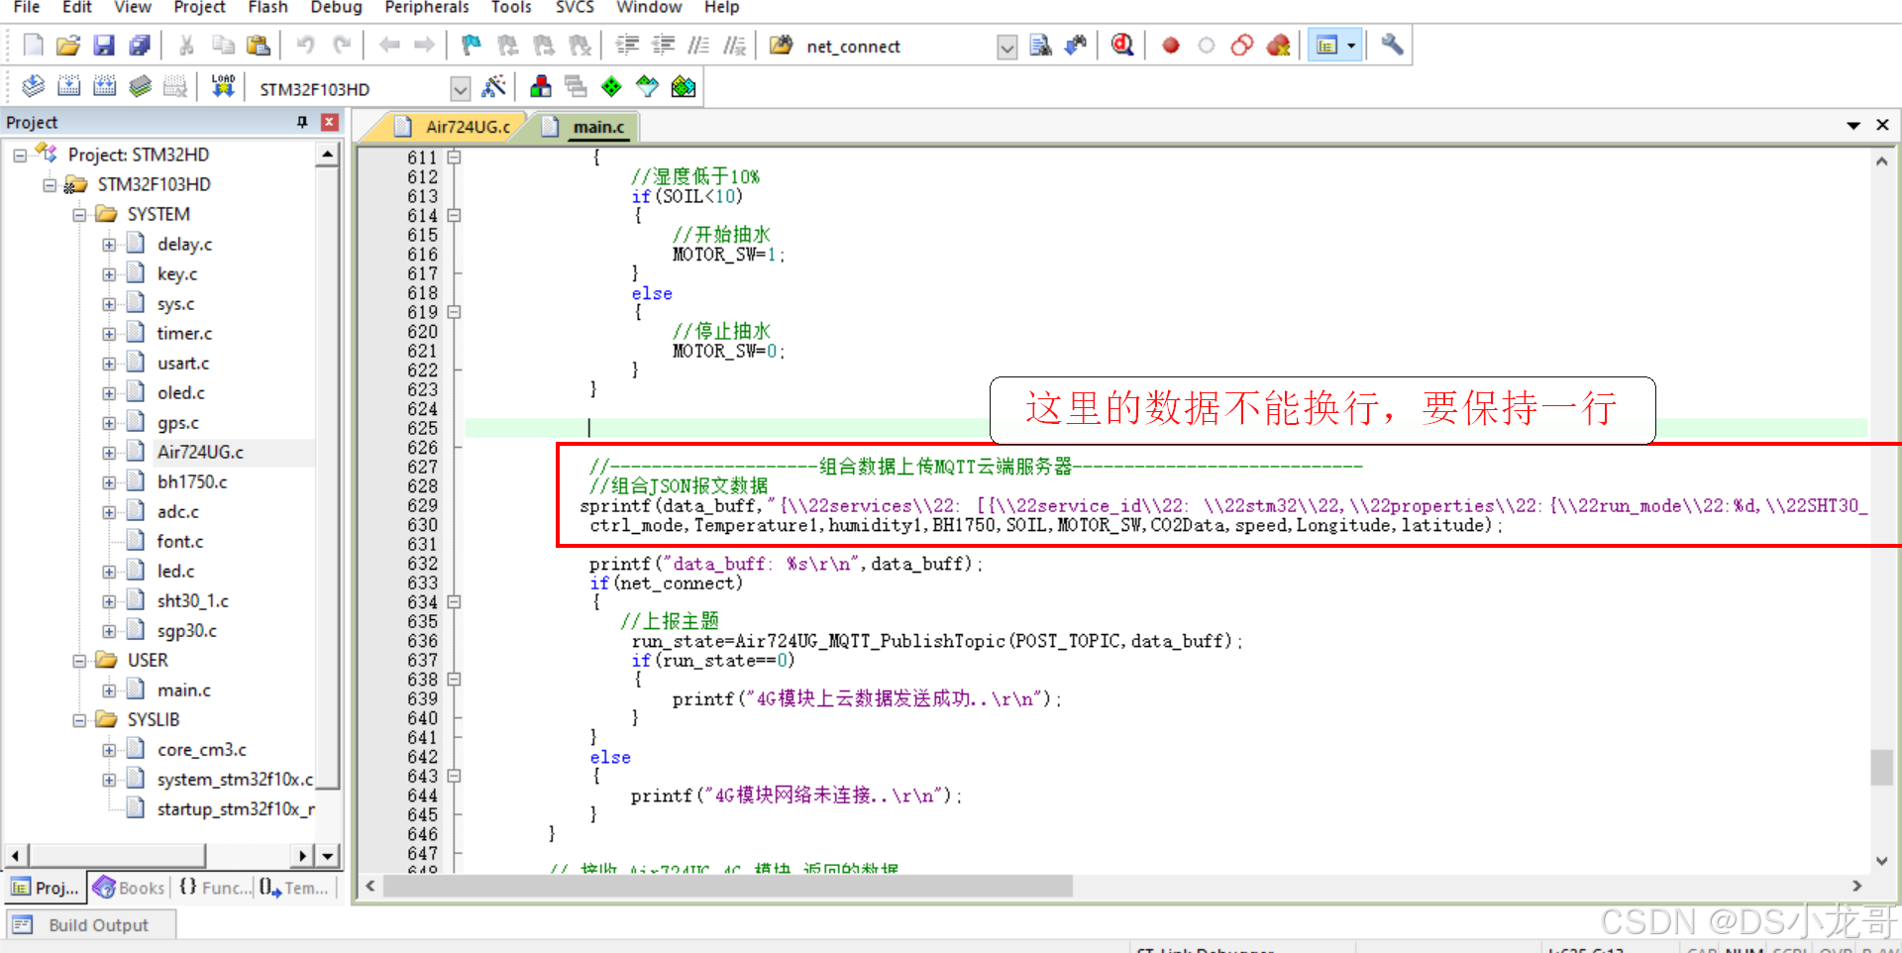
Task: Switch to the Air724UG.c tab
Action: click(x=467, y=127)
